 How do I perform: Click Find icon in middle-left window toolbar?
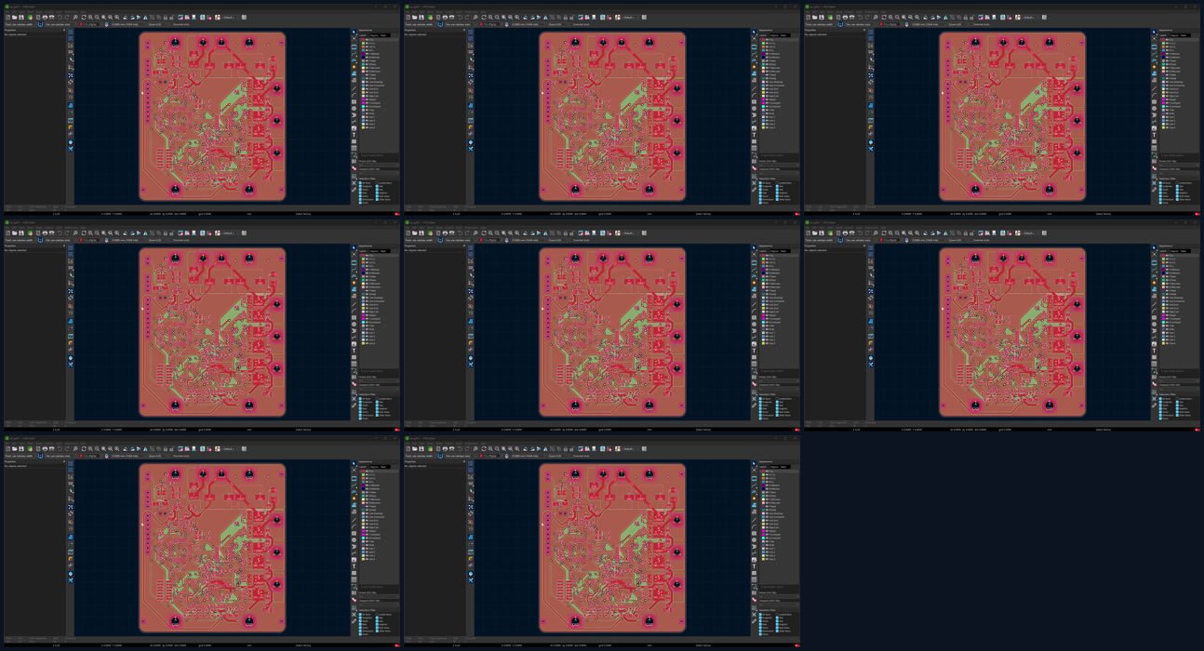(x=75, y=233)
